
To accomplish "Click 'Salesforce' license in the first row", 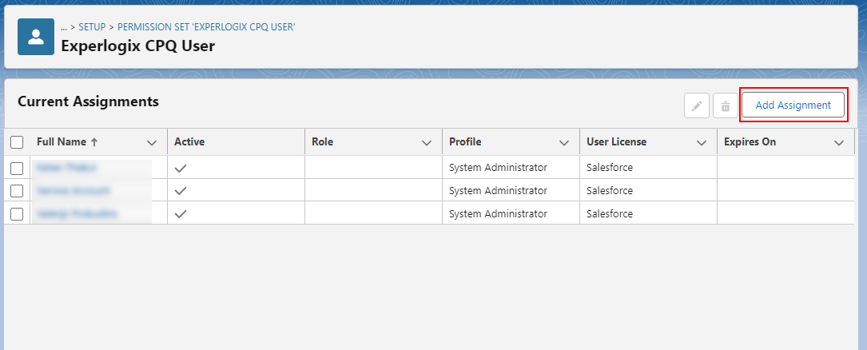I will tap(610, 168).
